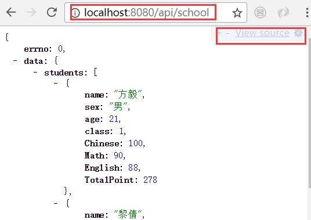Click the age value 21
This screenshot has height=220, width=311.
114,119
